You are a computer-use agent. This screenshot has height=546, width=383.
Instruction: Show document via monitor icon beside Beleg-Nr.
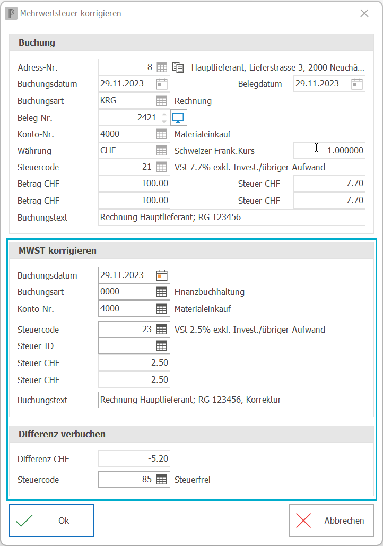(x=178, y=118)
